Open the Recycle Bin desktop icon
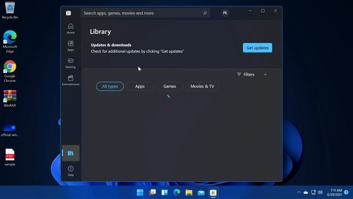The image size is (353, 199). [10, 11]
